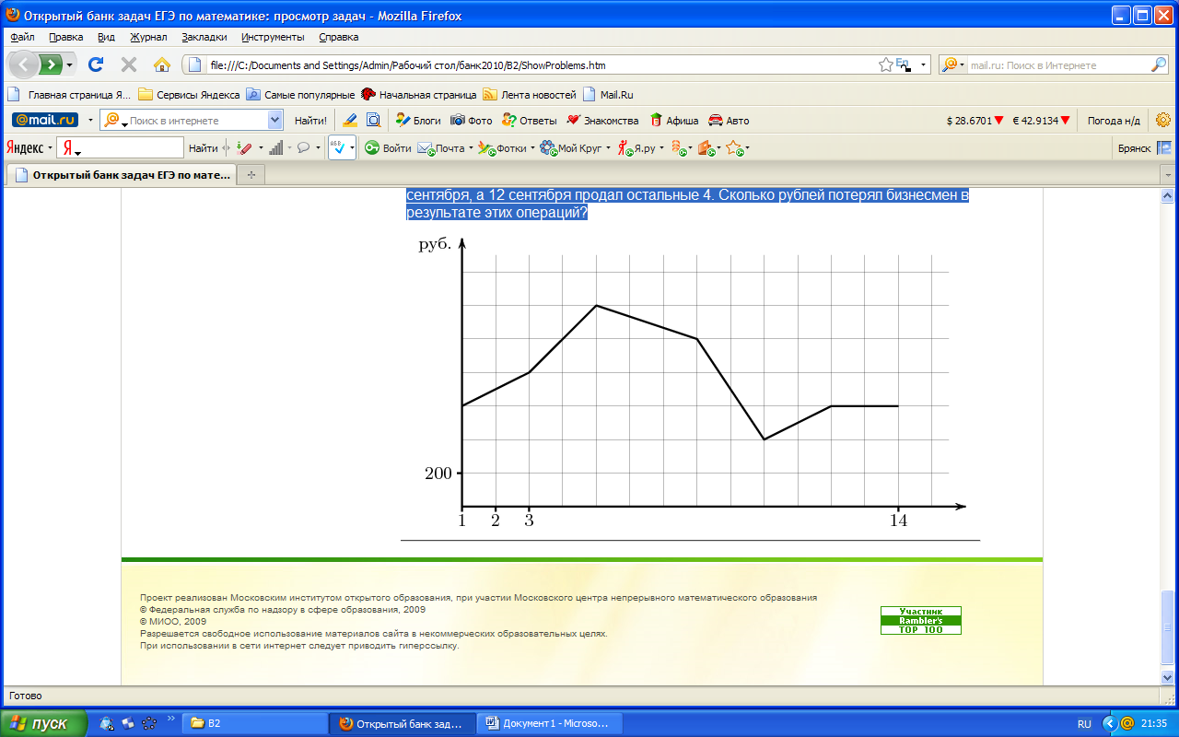Click the Back navigation arrow
The height and width of the screenshot is (737, 1179).
[23, 64]
